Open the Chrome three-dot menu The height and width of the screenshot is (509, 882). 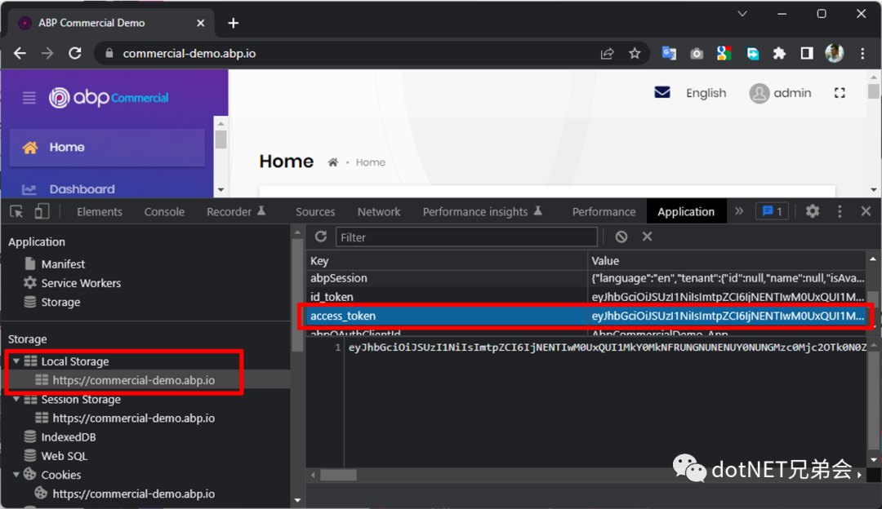click(862, 53)
